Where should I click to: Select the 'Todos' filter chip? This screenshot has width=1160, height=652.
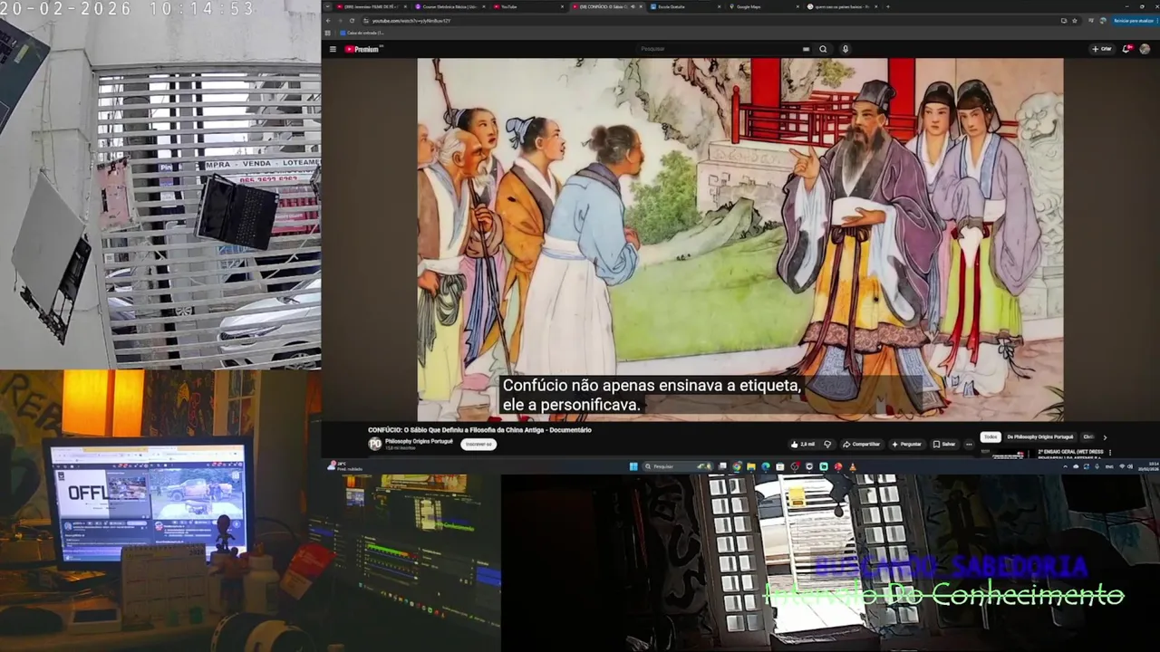click(991, 436)
